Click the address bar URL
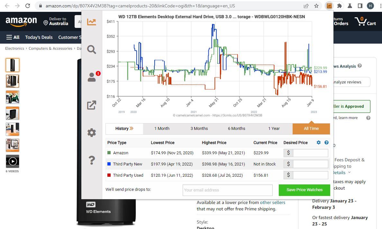The width and height of the screenshot is (382, 229). (140, 6)
